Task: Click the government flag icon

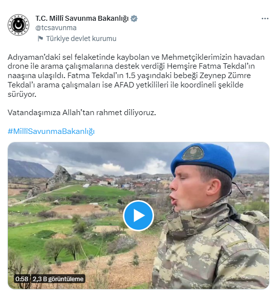Action: pos(40,39)
